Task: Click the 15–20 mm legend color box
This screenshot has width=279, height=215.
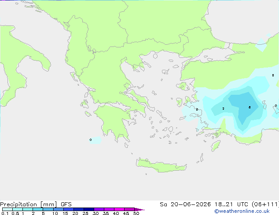Action: 68,209
